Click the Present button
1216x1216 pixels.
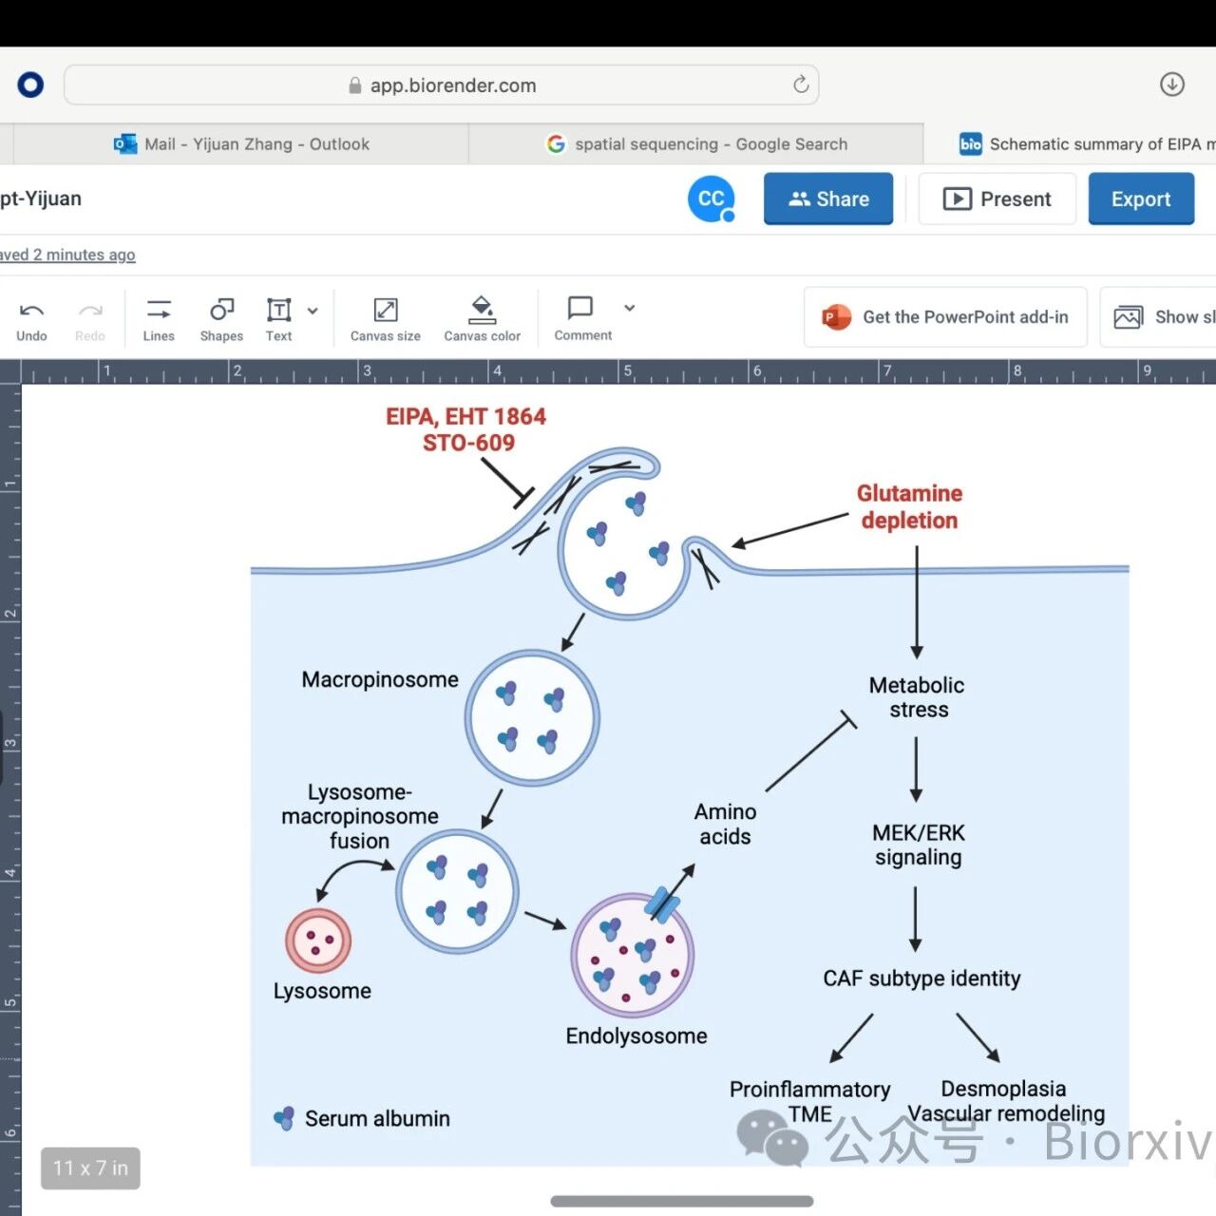997,199
